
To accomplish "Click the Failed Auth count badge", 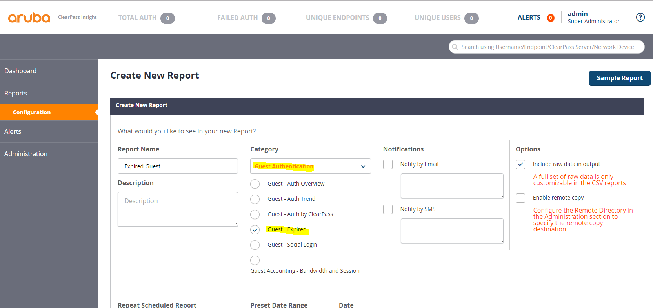I will 269,18.
